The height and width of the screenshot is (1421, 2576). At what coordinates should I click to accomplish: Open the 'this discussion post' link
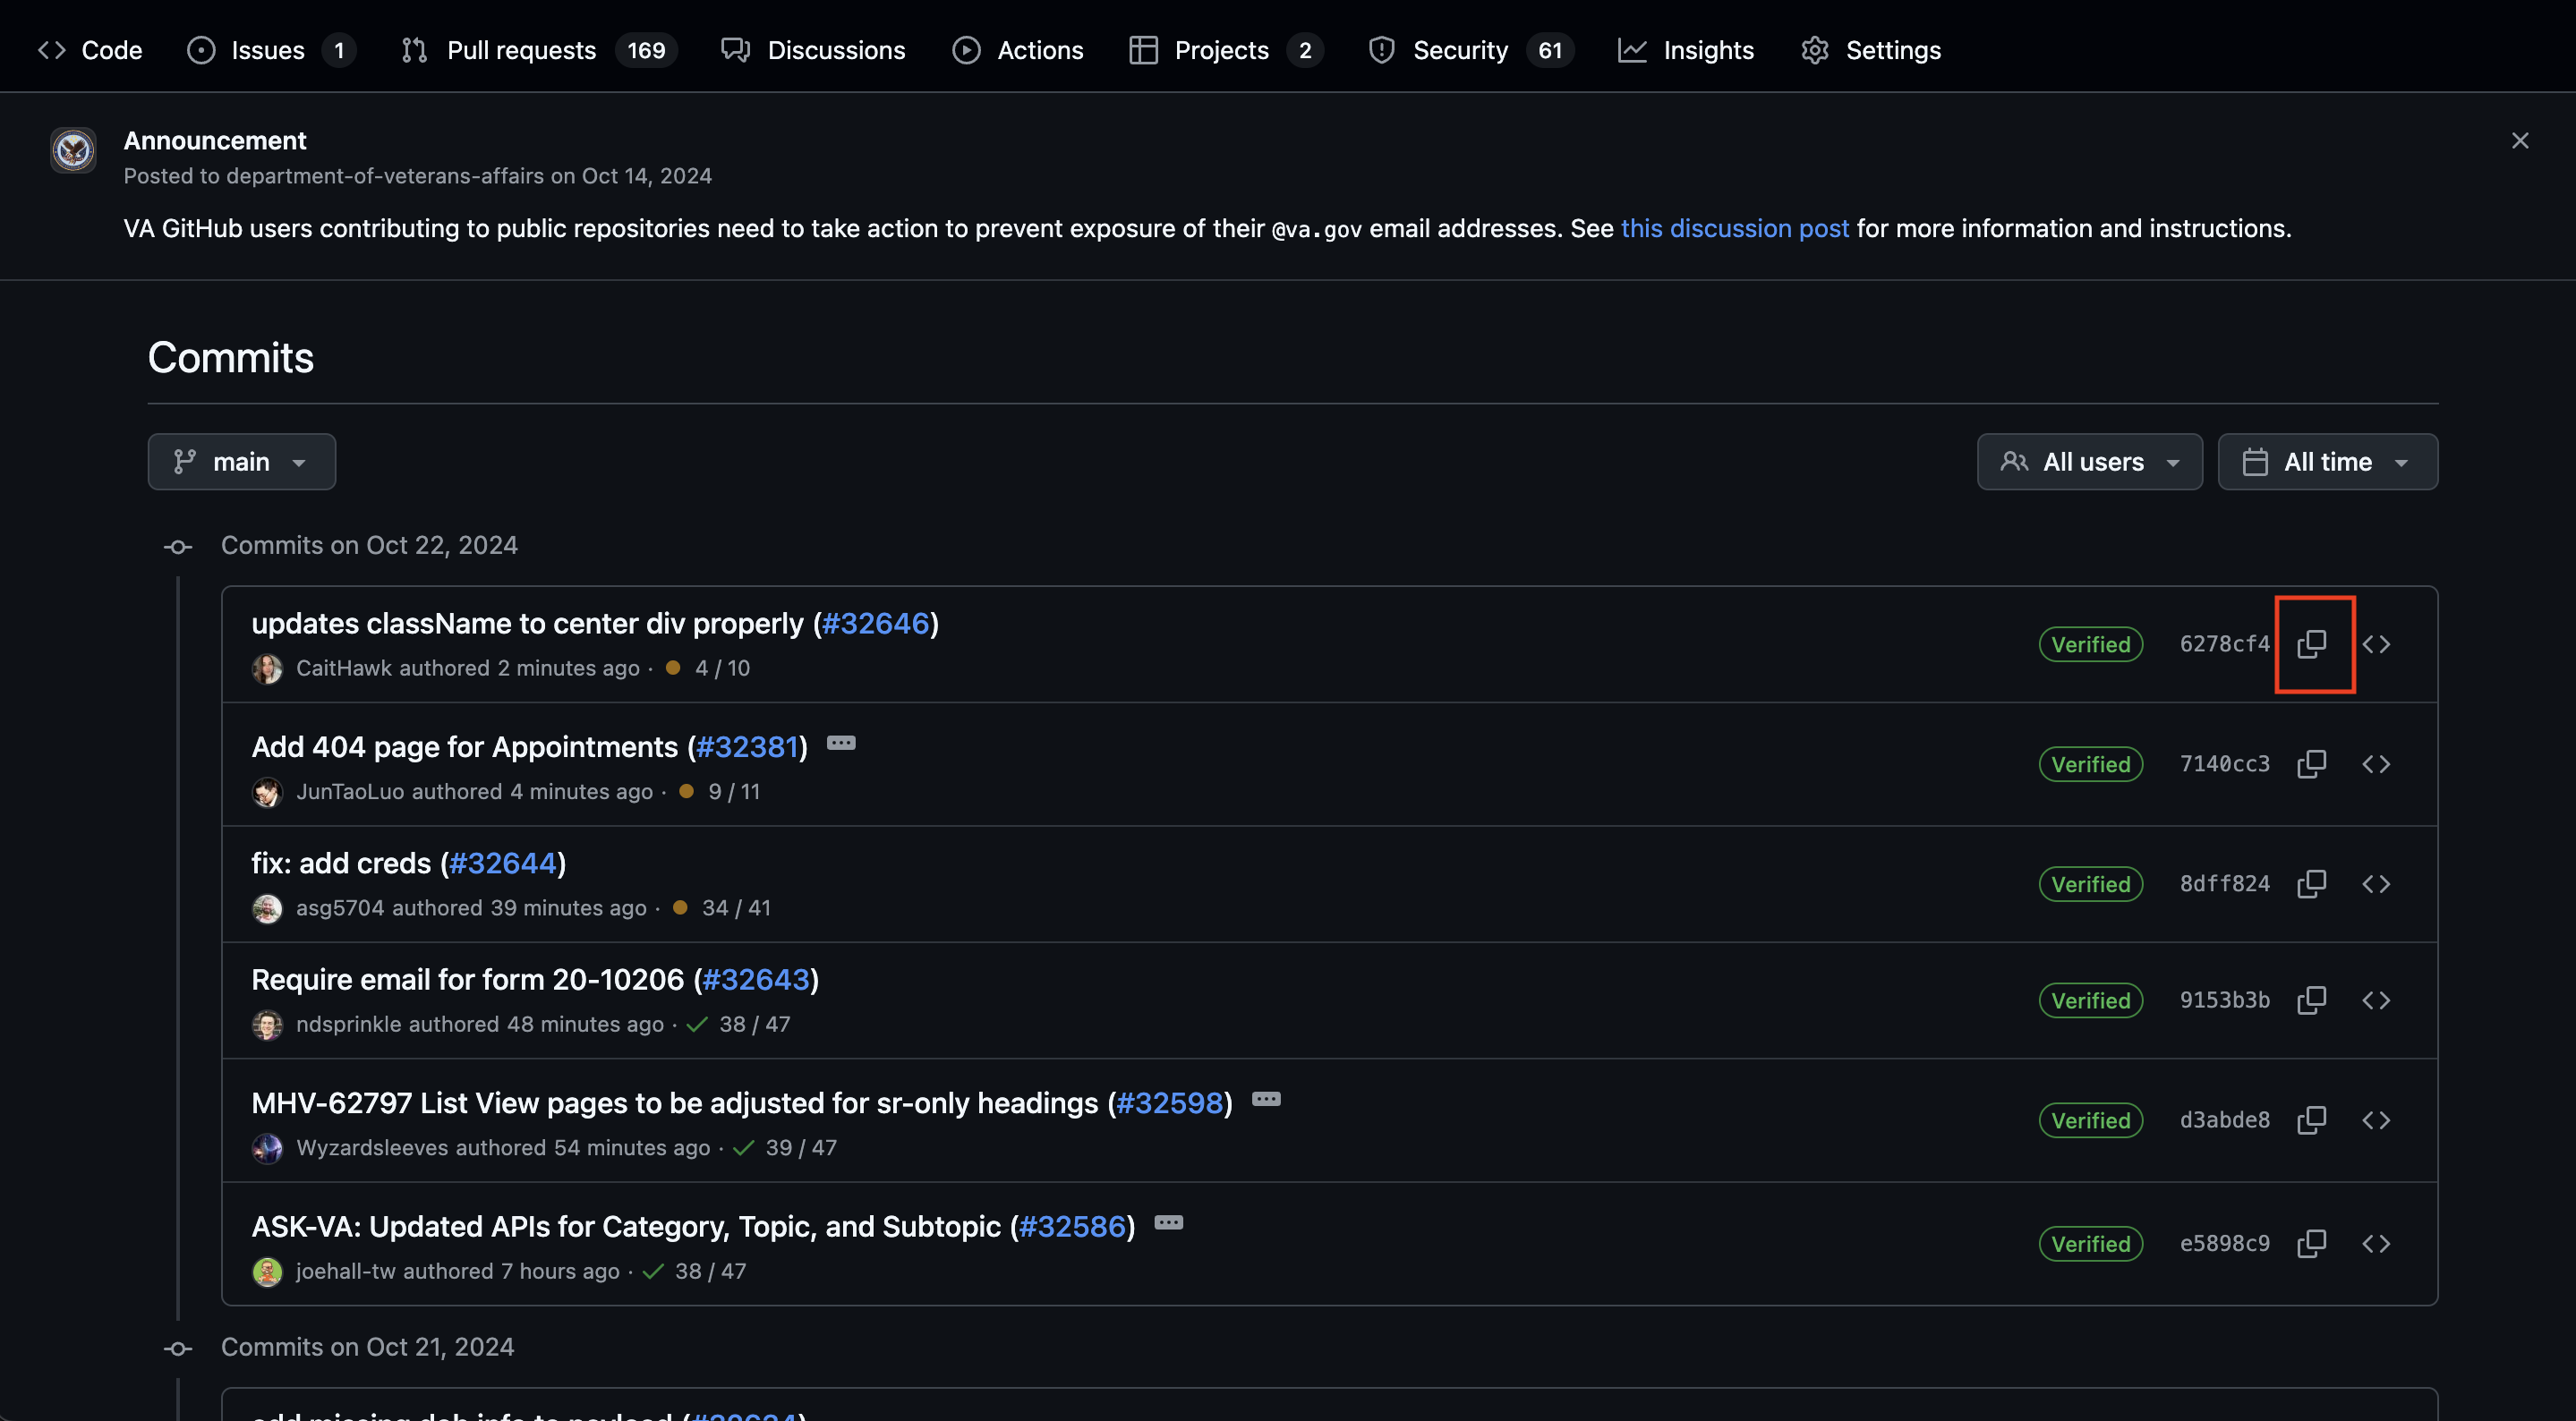[1734, 228]
